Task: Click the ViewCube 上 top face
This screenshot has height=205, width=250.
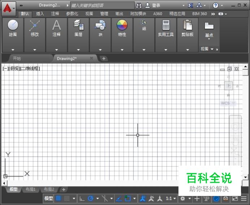Action: coord(228,86)
